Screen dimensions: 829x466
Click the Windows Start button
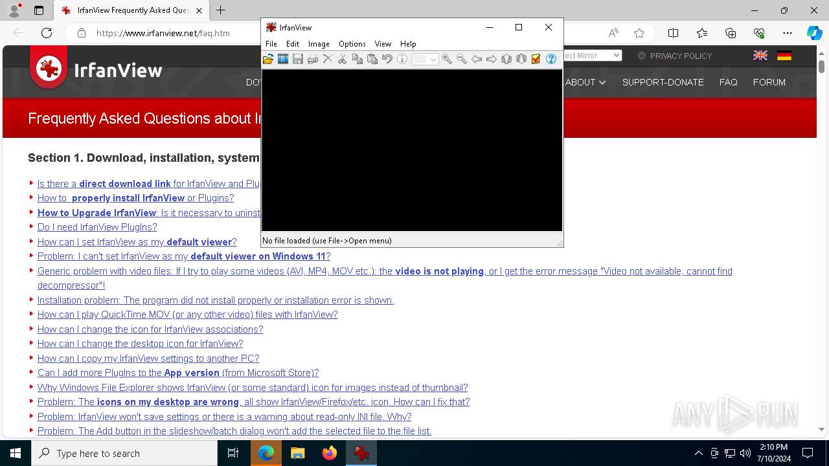pos(16,453)
